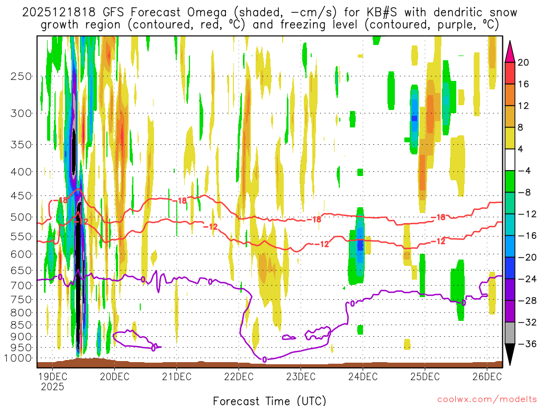This screenshot has width=542, height=406.
Task: Click the white legend swatch between -4 and 4
Action: (x=510, y=160)
